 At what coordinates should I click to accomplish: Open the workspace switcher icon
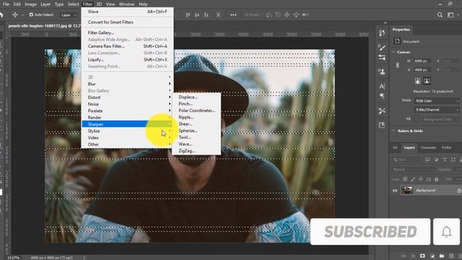tap(450, 14)
